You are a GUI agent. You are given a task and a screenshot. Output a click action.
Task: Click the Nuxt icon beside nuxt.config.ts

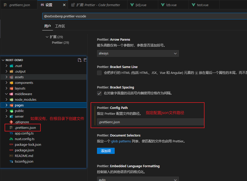coord(11,139)
